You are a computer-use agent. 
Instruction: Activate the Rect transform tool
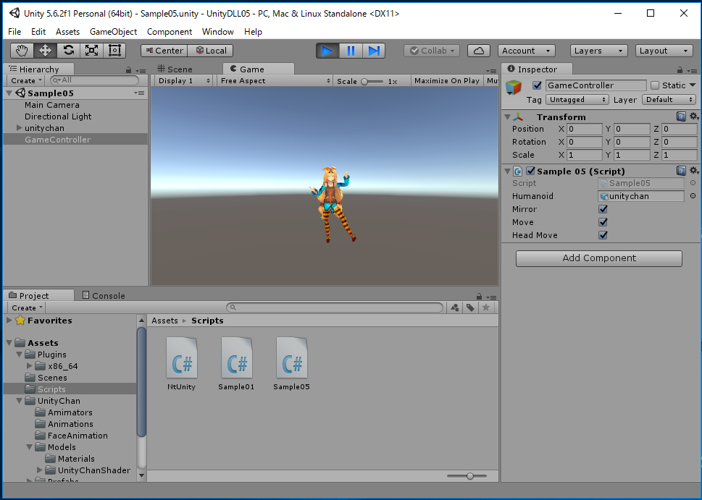114,51
